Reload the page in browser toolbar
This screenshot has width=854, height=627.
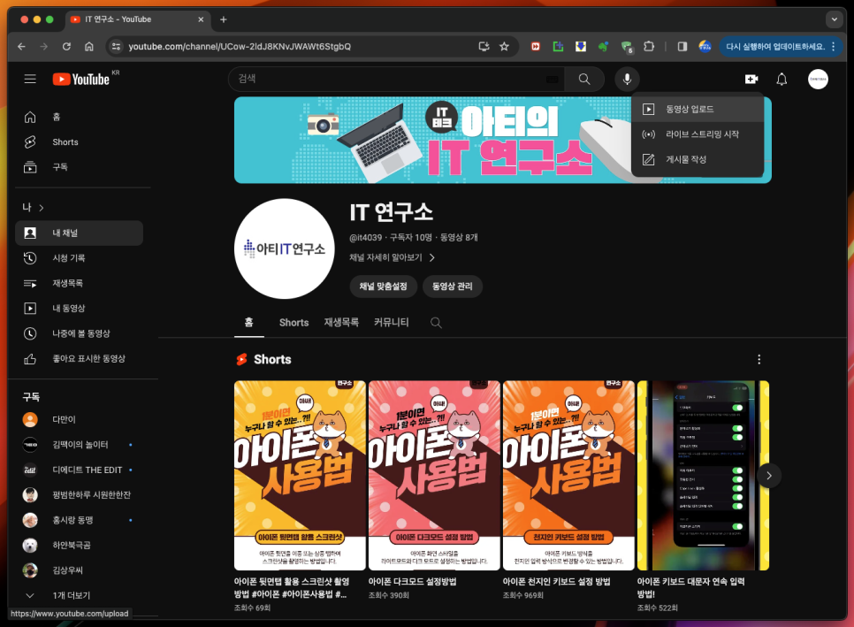(x=66, y=46)
